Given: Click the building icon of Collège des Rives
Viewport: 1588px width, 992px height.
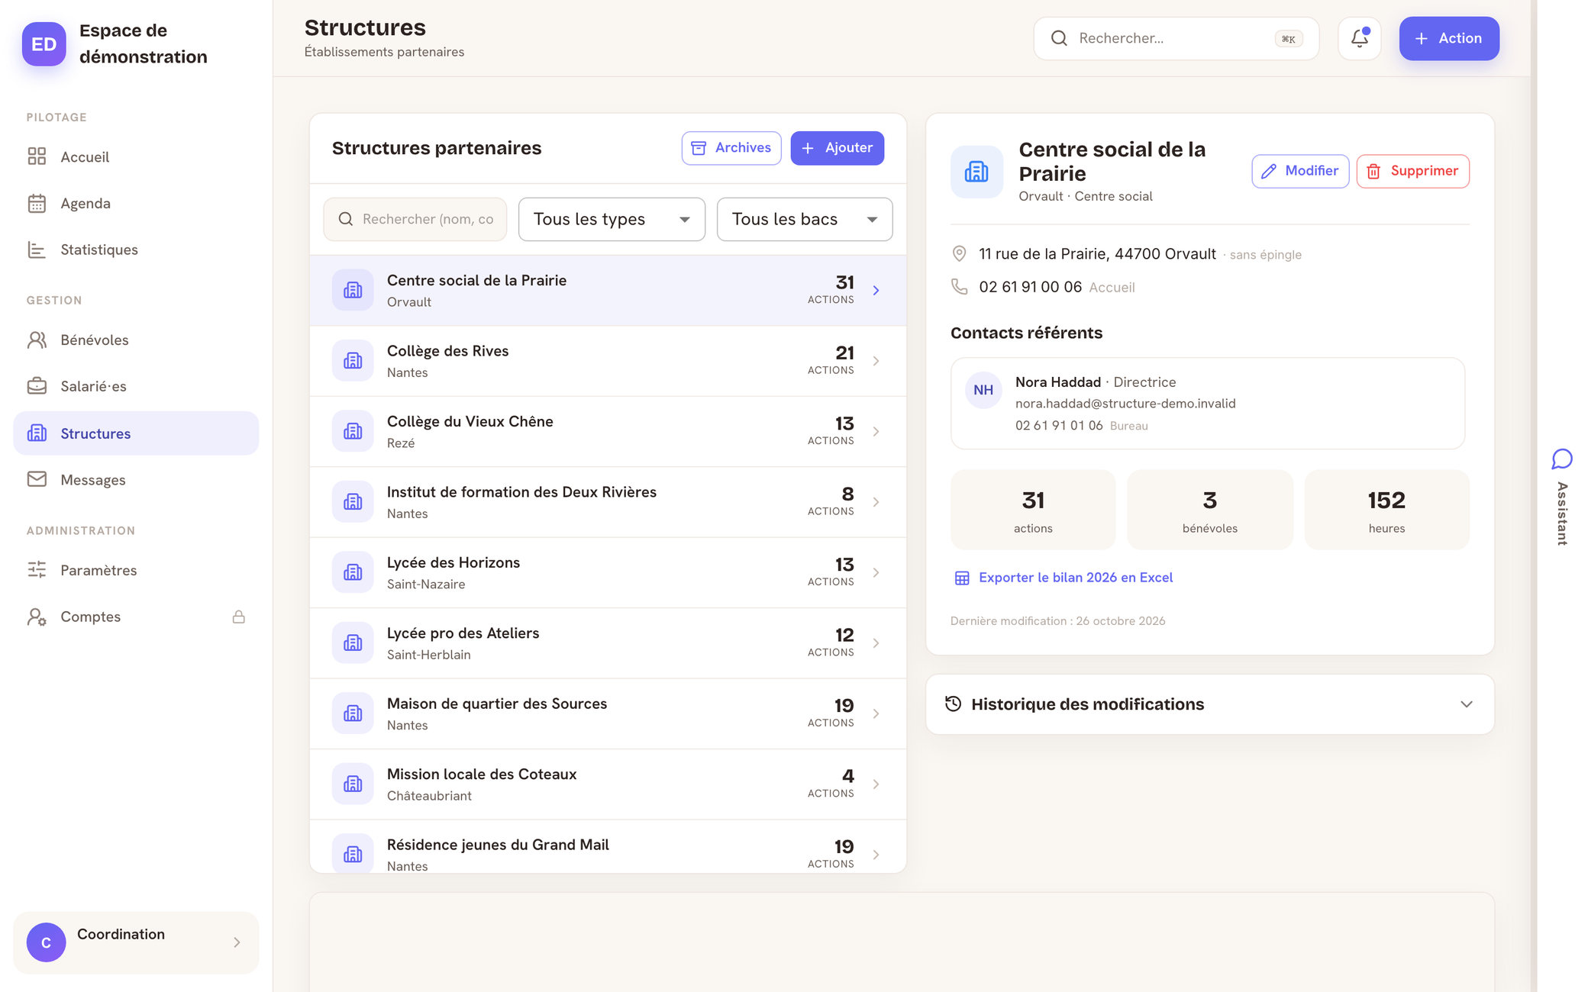Looking at the screenshot, I should tap(353, 360).
